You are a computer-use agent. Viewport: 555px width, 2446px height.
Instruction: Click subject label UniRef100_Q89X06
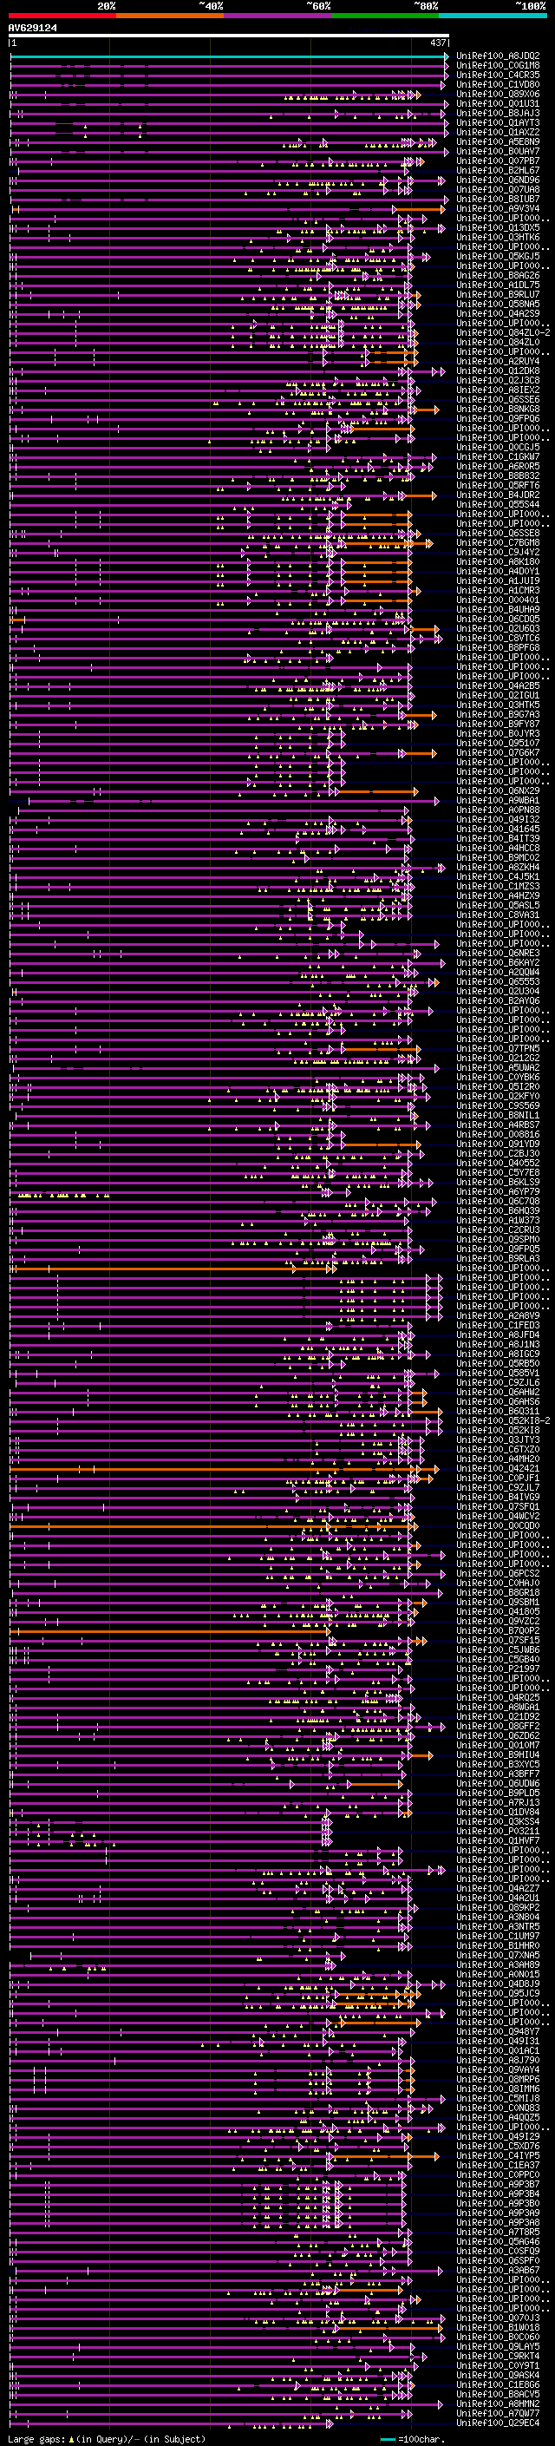pos(498,94)
